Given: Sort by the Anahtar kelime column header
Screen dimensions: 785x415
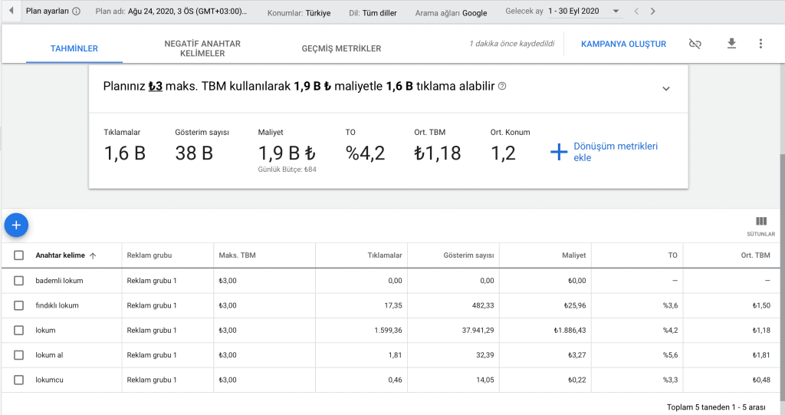Looking at the screenshot, I should (x=60, y=255).
